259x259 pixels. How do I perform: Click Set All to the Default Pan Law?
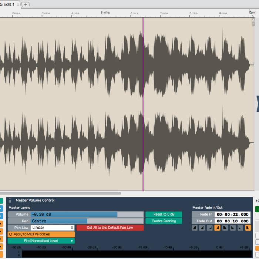(110, 228)
